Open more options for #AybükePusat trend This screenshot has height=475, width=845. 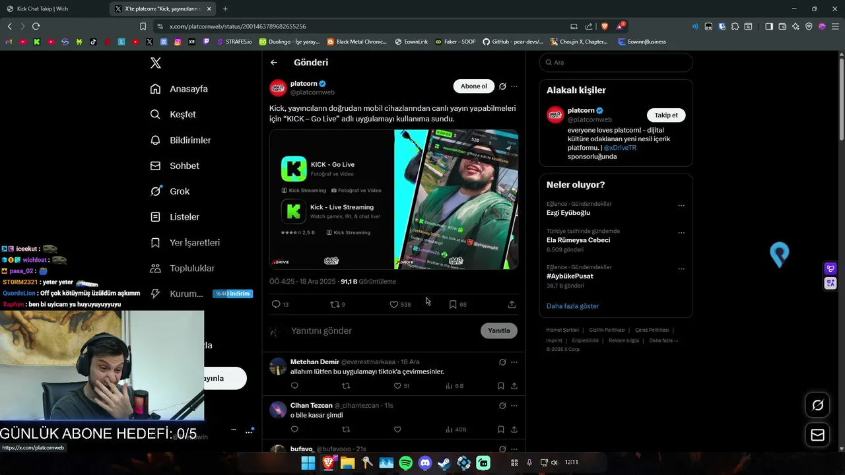pyautogui.click(x=681, y=269)
